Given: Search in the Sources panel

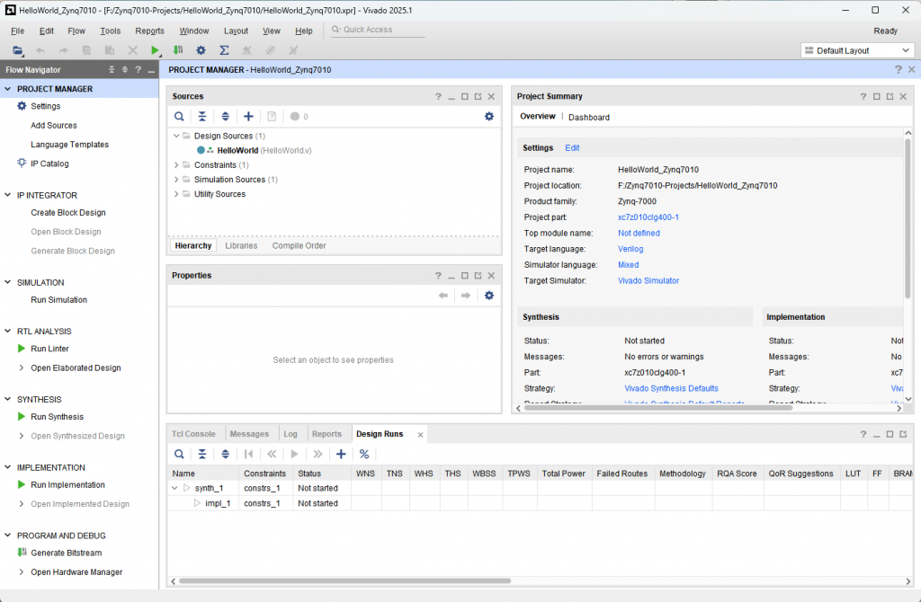Looking at the screenshot, I should pos(179,116).
